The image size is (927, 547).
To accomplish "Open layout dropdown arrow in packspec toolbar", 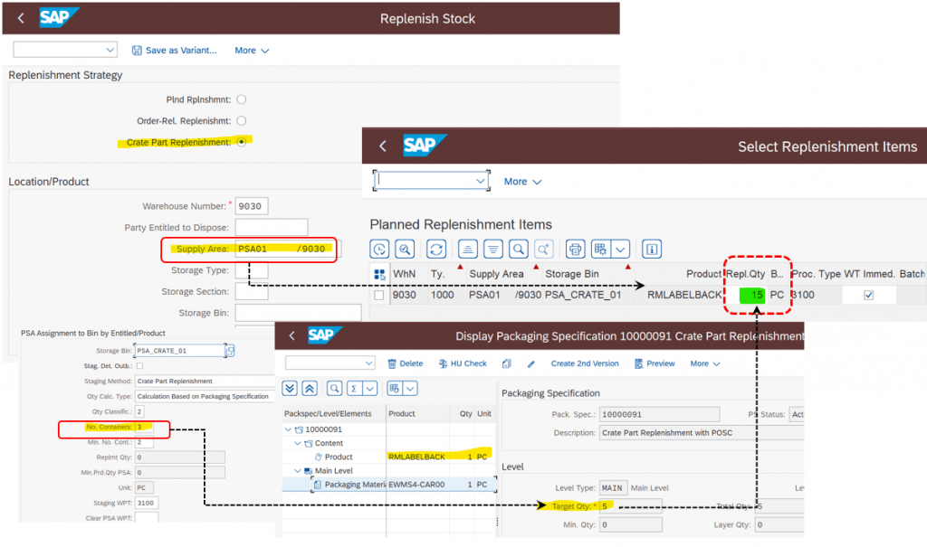I will click(x=410, y=388).
